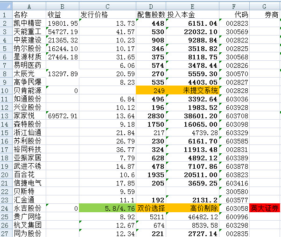281x237 pixels.
Task: Click the 高争民爆 cell
Action: tap(29, 82)
